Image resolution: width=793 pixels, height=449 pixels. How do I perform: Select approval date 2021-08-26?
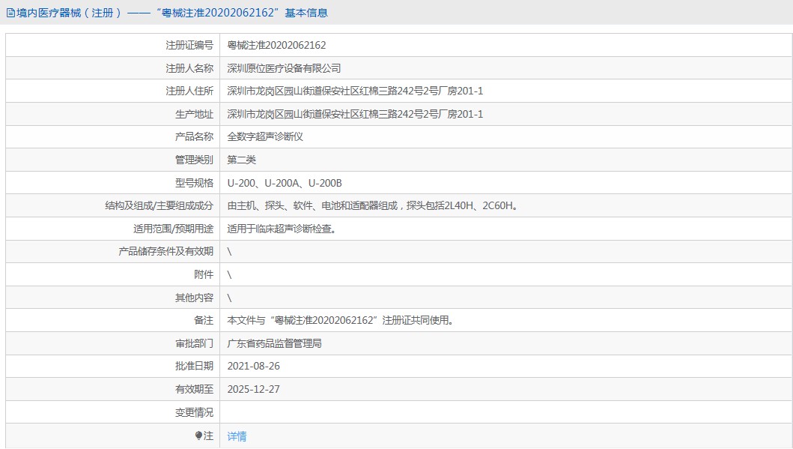pos(253,366)
